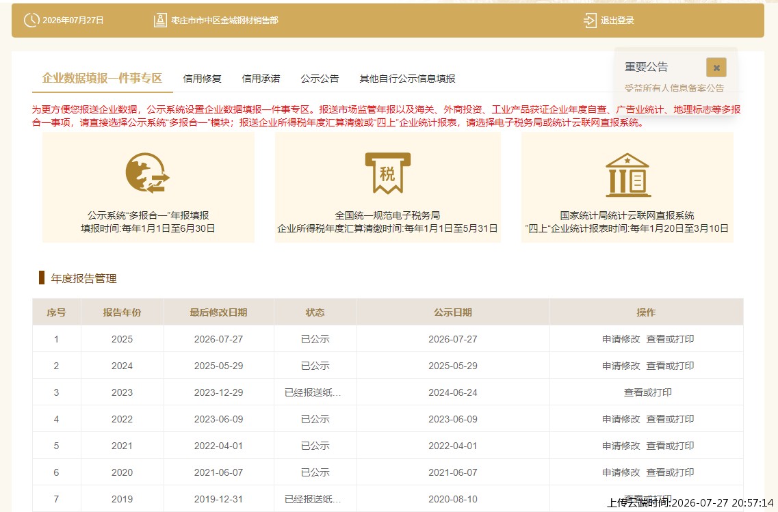
Task: Open the 税 tax bureau icon
Action: click(x=387, y=173)
